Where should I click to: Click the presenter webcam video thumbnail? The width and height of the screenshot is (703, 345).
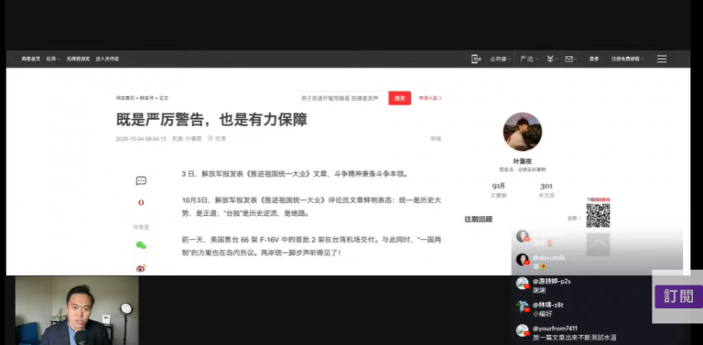click(77, 310)
